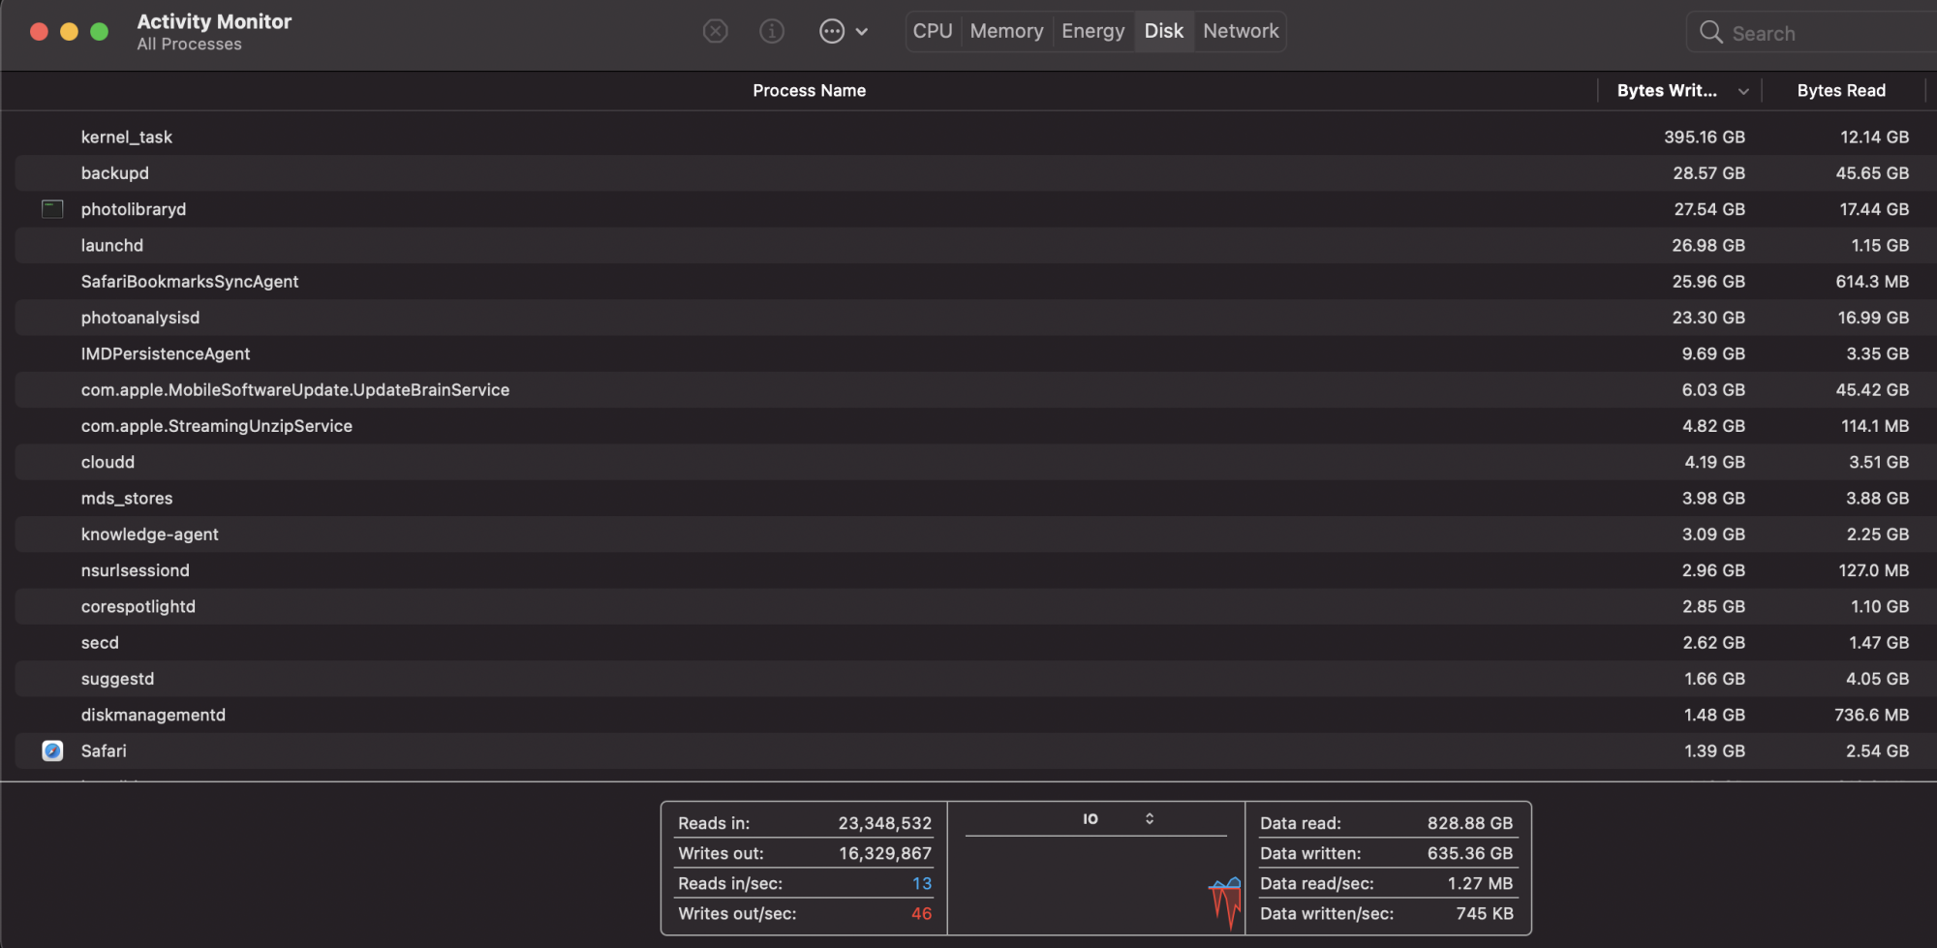Image resolution: width=1937 pixels, height=948 pixels.
Task: Click the 736.6 MB bytes read value
Action: coord(1872,716)
